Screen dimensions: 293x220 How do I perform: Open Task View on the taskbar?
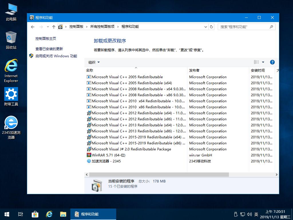click(x=21, y=214)
